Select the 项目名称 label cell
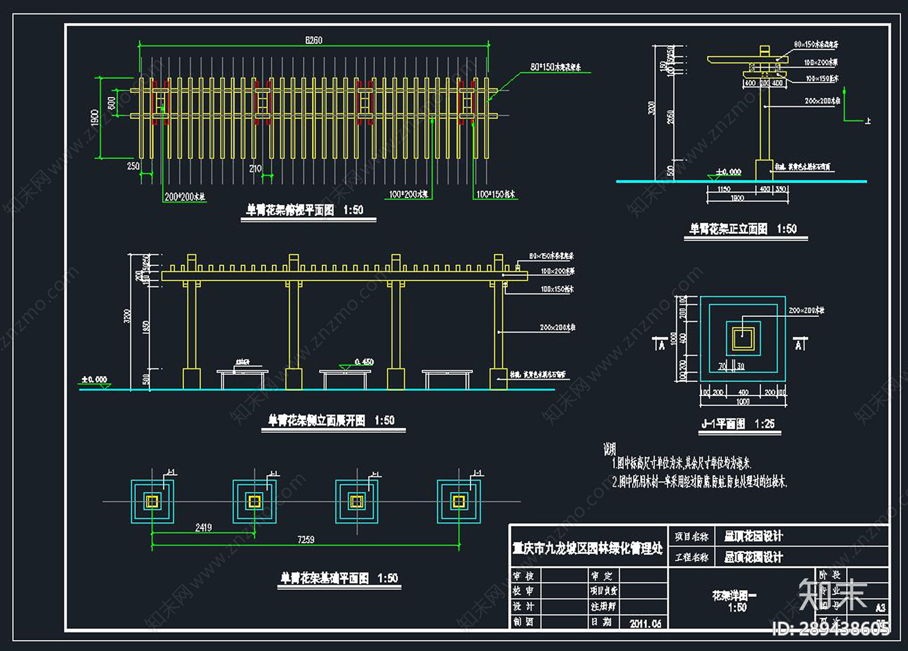 coord(692,536)
